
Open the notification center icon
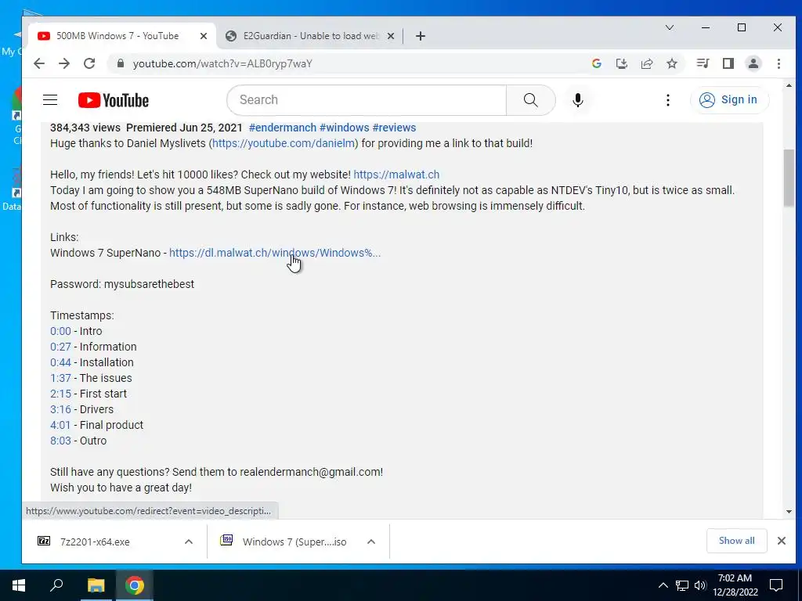[x=776, y=585]
